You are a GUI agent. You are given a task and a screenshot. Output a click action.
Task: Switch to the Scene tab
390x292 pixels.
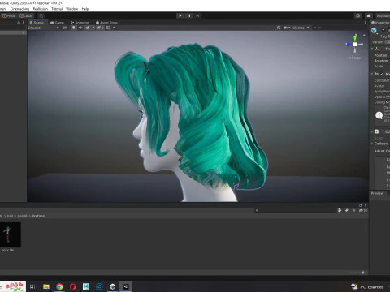[x=37, y=23]
